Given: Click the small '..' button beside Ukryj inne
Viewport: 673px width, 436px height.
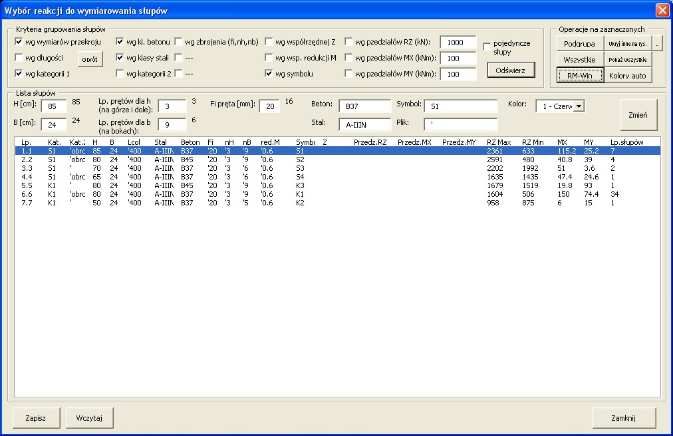Looking at the screenshot, I should [658, 43].
